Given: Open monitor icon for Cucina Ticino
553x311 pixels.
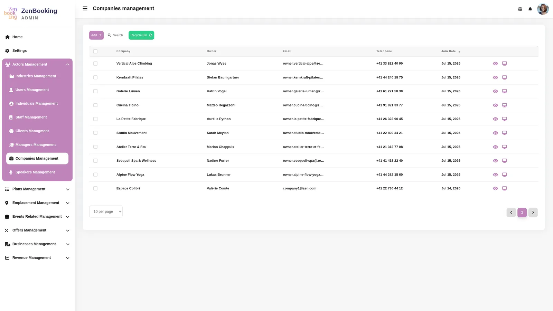Looking at the screenshot, I should 504,105.
